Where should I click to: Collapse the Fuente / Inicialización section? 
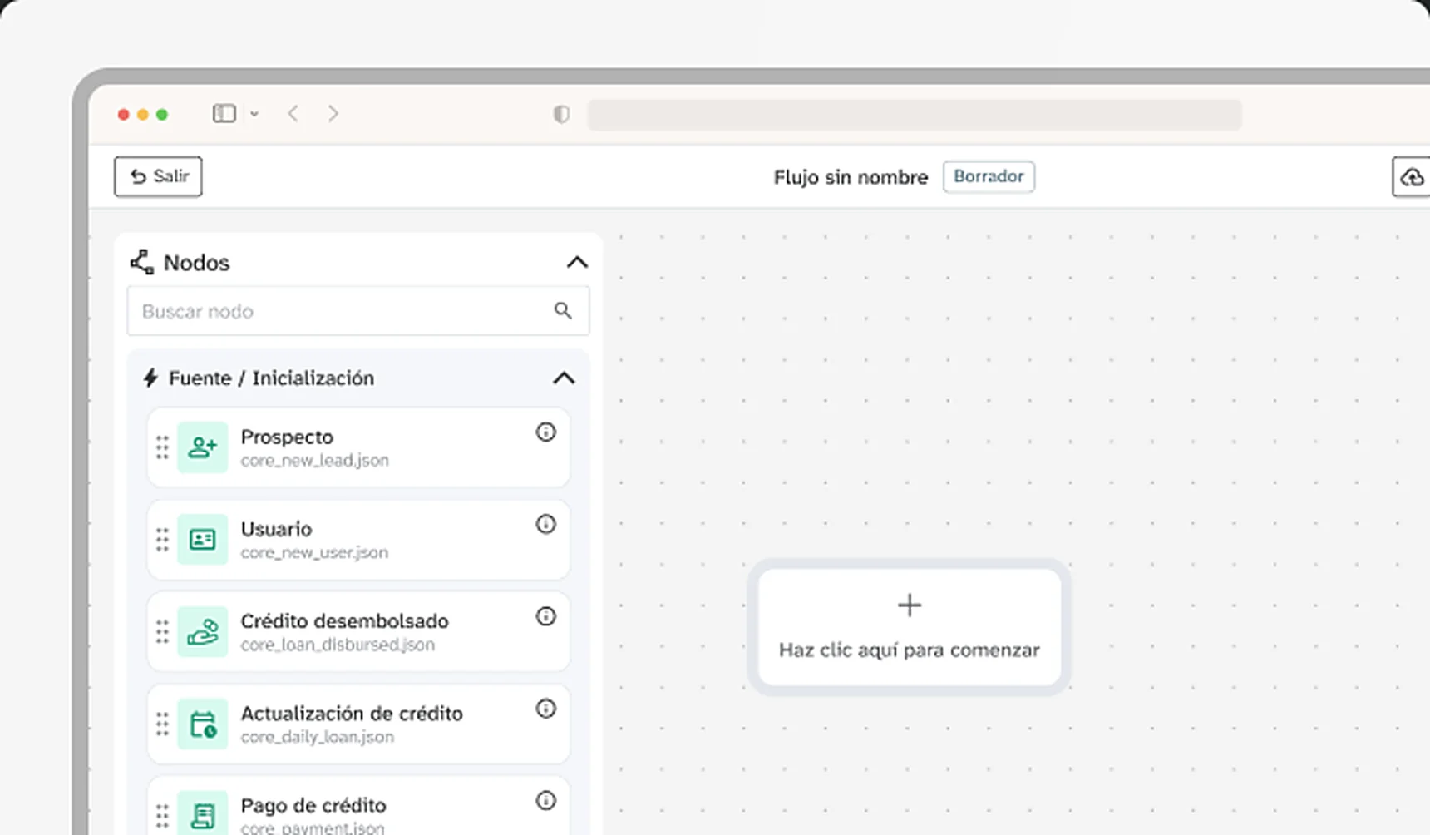pyautogui.click(x=564, y=378)
